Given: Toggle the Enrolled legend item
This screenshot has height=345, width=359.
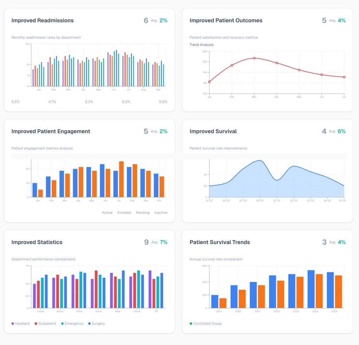Looking at the screenshot, I should pyautogui.click(x=124, y=213).
